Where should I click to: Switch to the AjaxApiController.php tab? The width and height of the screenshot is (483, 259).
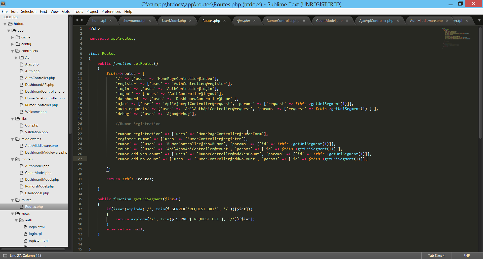[376, 21]
